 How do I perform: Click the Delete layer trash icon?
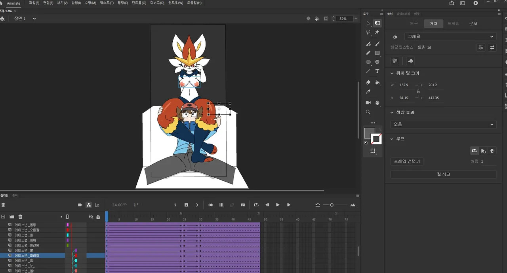click(x=20, y=217)
